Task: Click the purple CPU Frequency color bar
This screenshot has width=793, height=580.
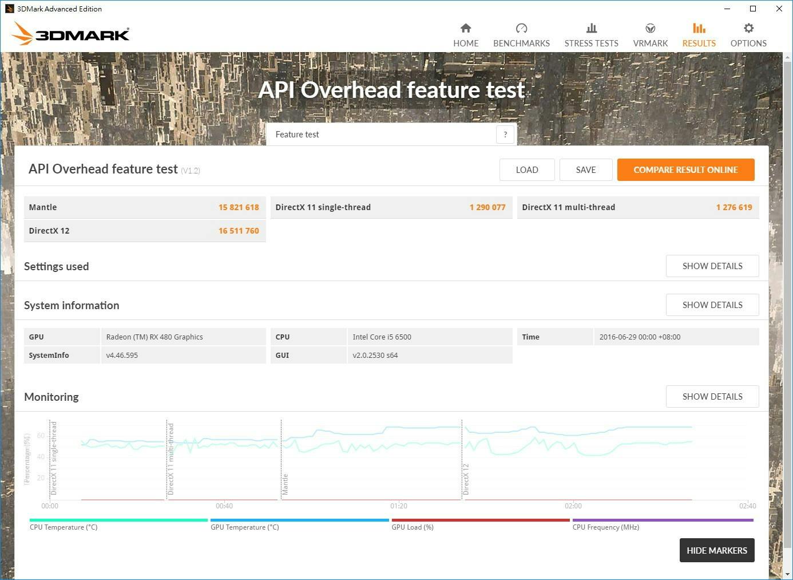Action: tap(663, 520)
